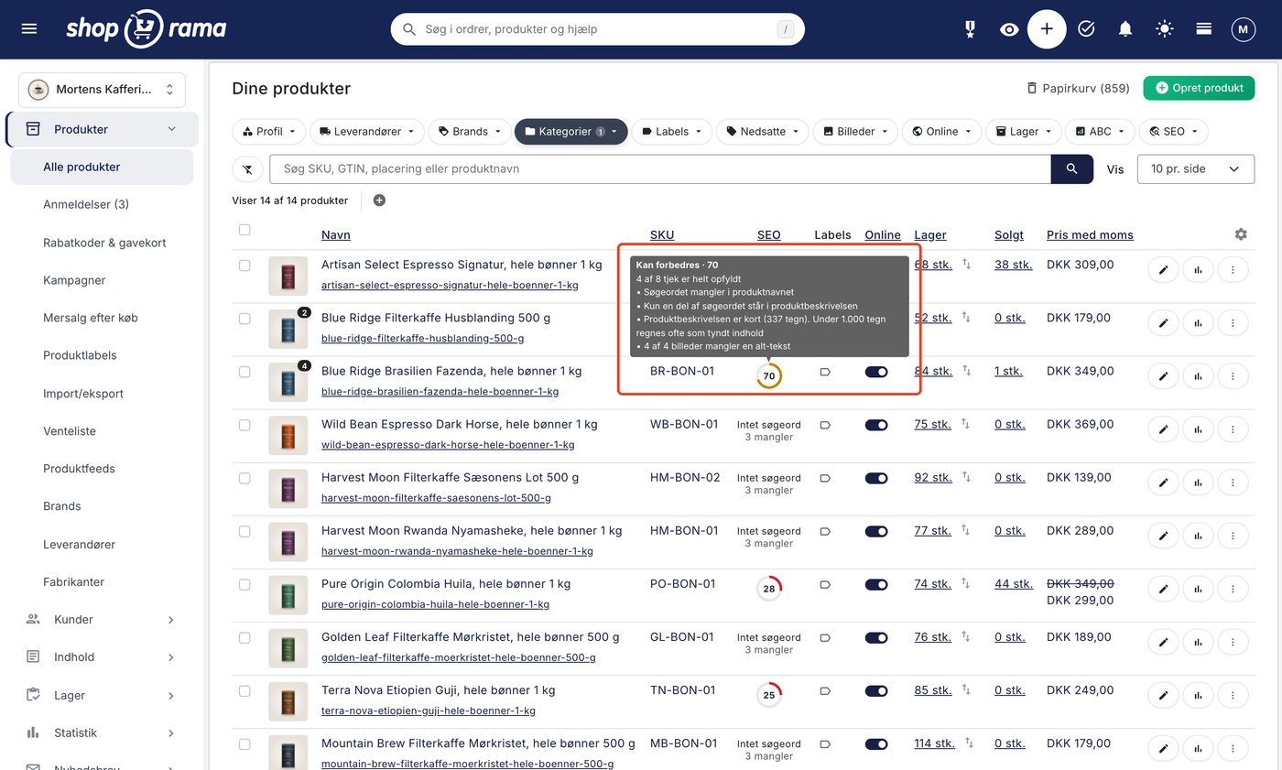Check the select-all products checkbox
This screenshot has width=1282, height=770.
[x=244, y=230]
